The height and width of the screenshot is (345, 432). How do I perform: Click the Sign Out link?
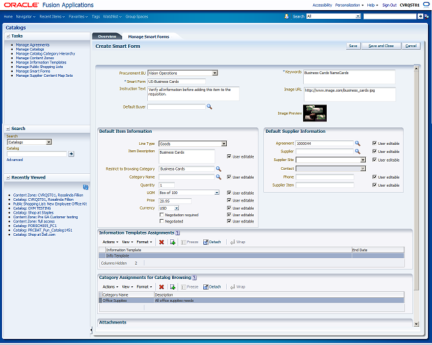click(x=389, y=5)
